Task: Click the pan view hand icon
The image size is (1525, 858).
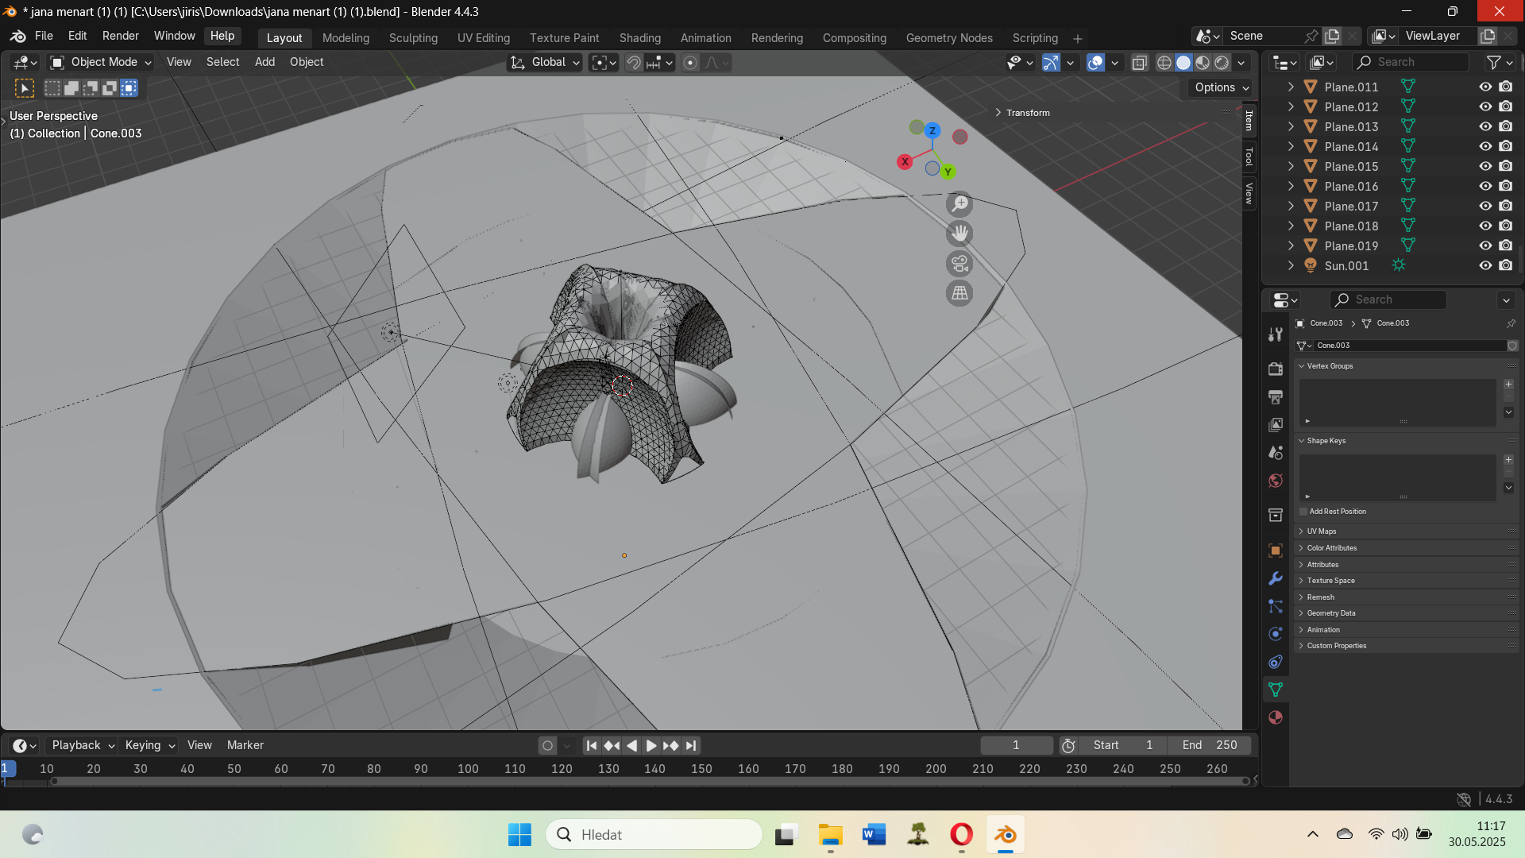Action: click(959, 234)
